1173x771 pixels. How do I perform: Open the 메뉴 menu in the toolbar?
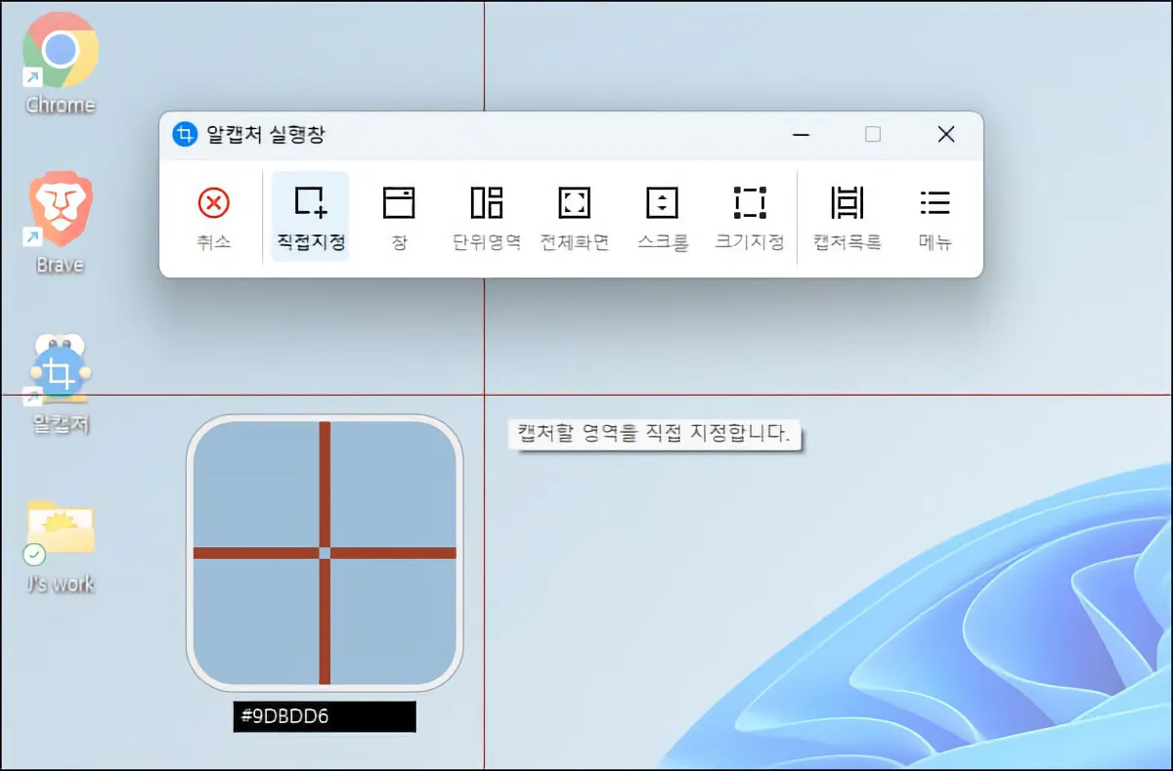click(x=934, y=215)
